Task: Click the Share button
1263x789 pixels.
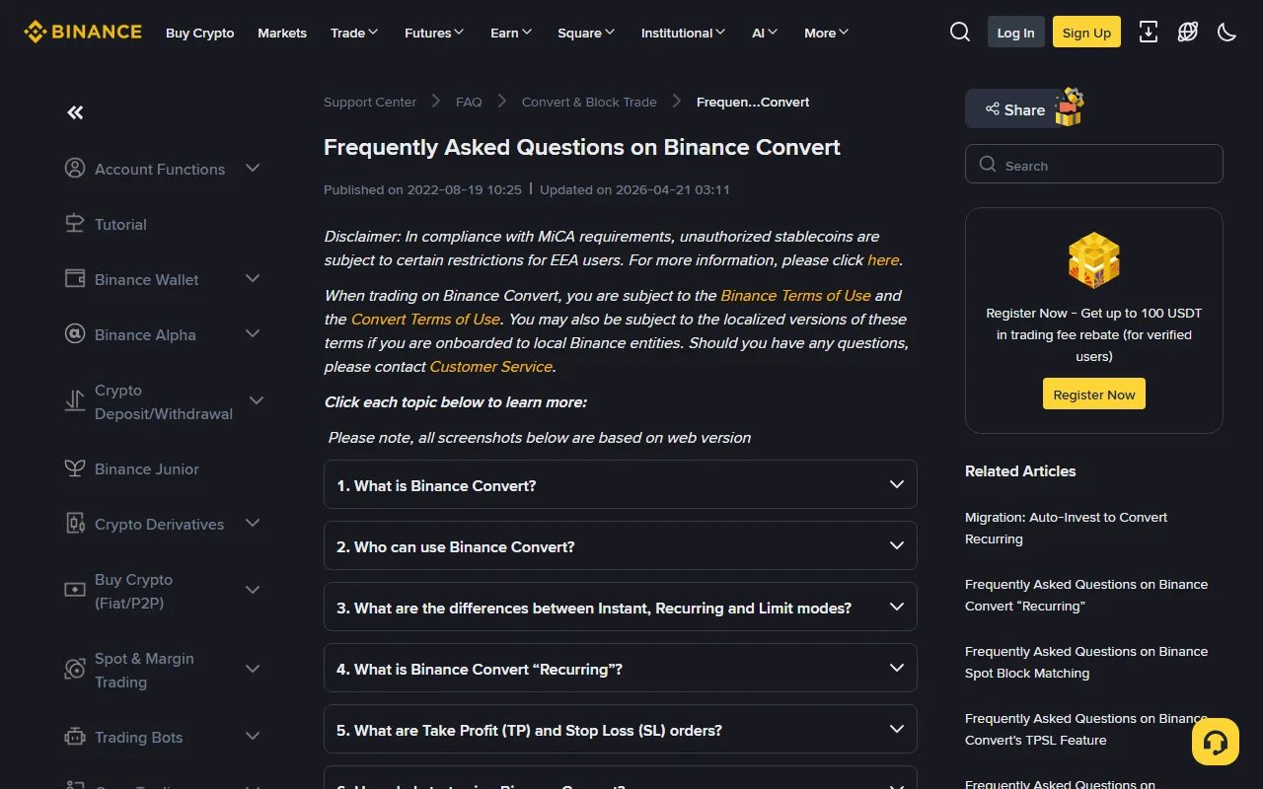Action: coord(1015,109)
